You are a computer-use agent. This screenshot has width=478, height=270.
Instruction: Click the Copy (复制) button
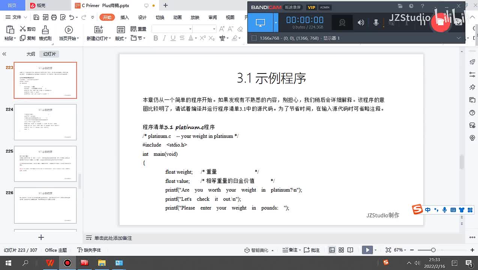tap(28, 38)
